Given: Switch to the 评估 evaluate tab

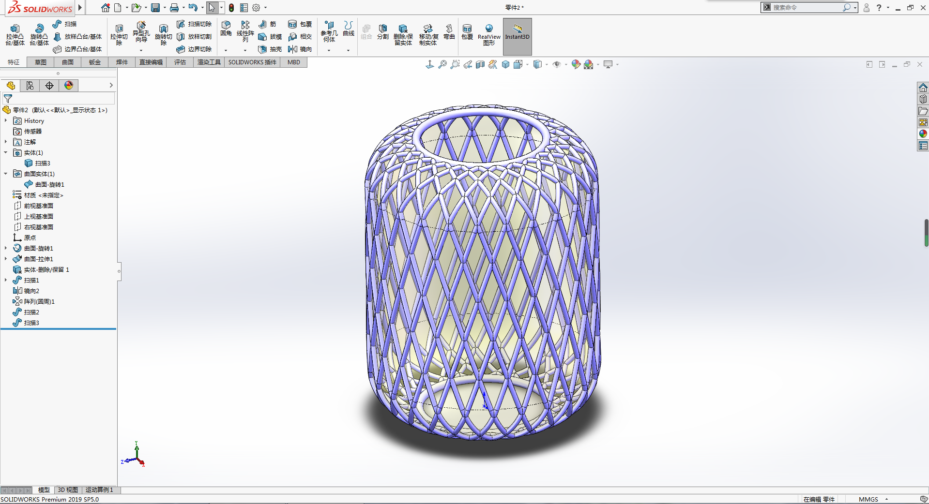Looking at the screenshot, I should click(180, 62).
